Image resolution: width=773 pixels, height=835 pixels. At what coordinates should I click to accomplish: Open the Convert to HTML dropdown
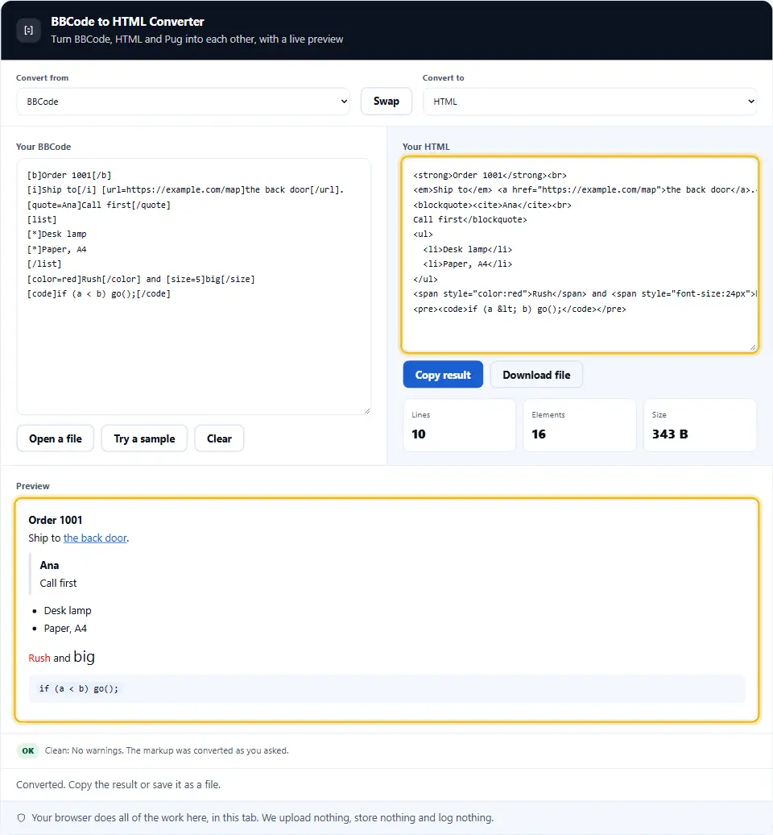coord(589,102)
